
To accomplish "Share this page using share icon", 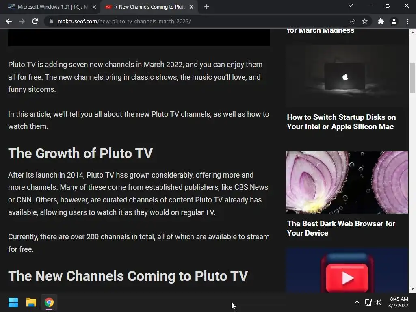I will 352,21.
